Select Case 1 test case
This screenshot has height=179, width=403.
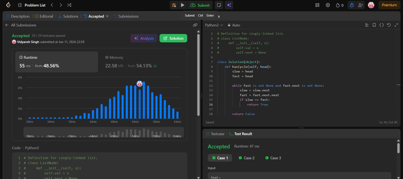click(220, 158)
